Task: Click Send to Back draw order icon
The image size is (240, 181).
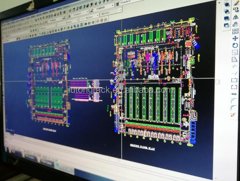Action: (227, 11)
